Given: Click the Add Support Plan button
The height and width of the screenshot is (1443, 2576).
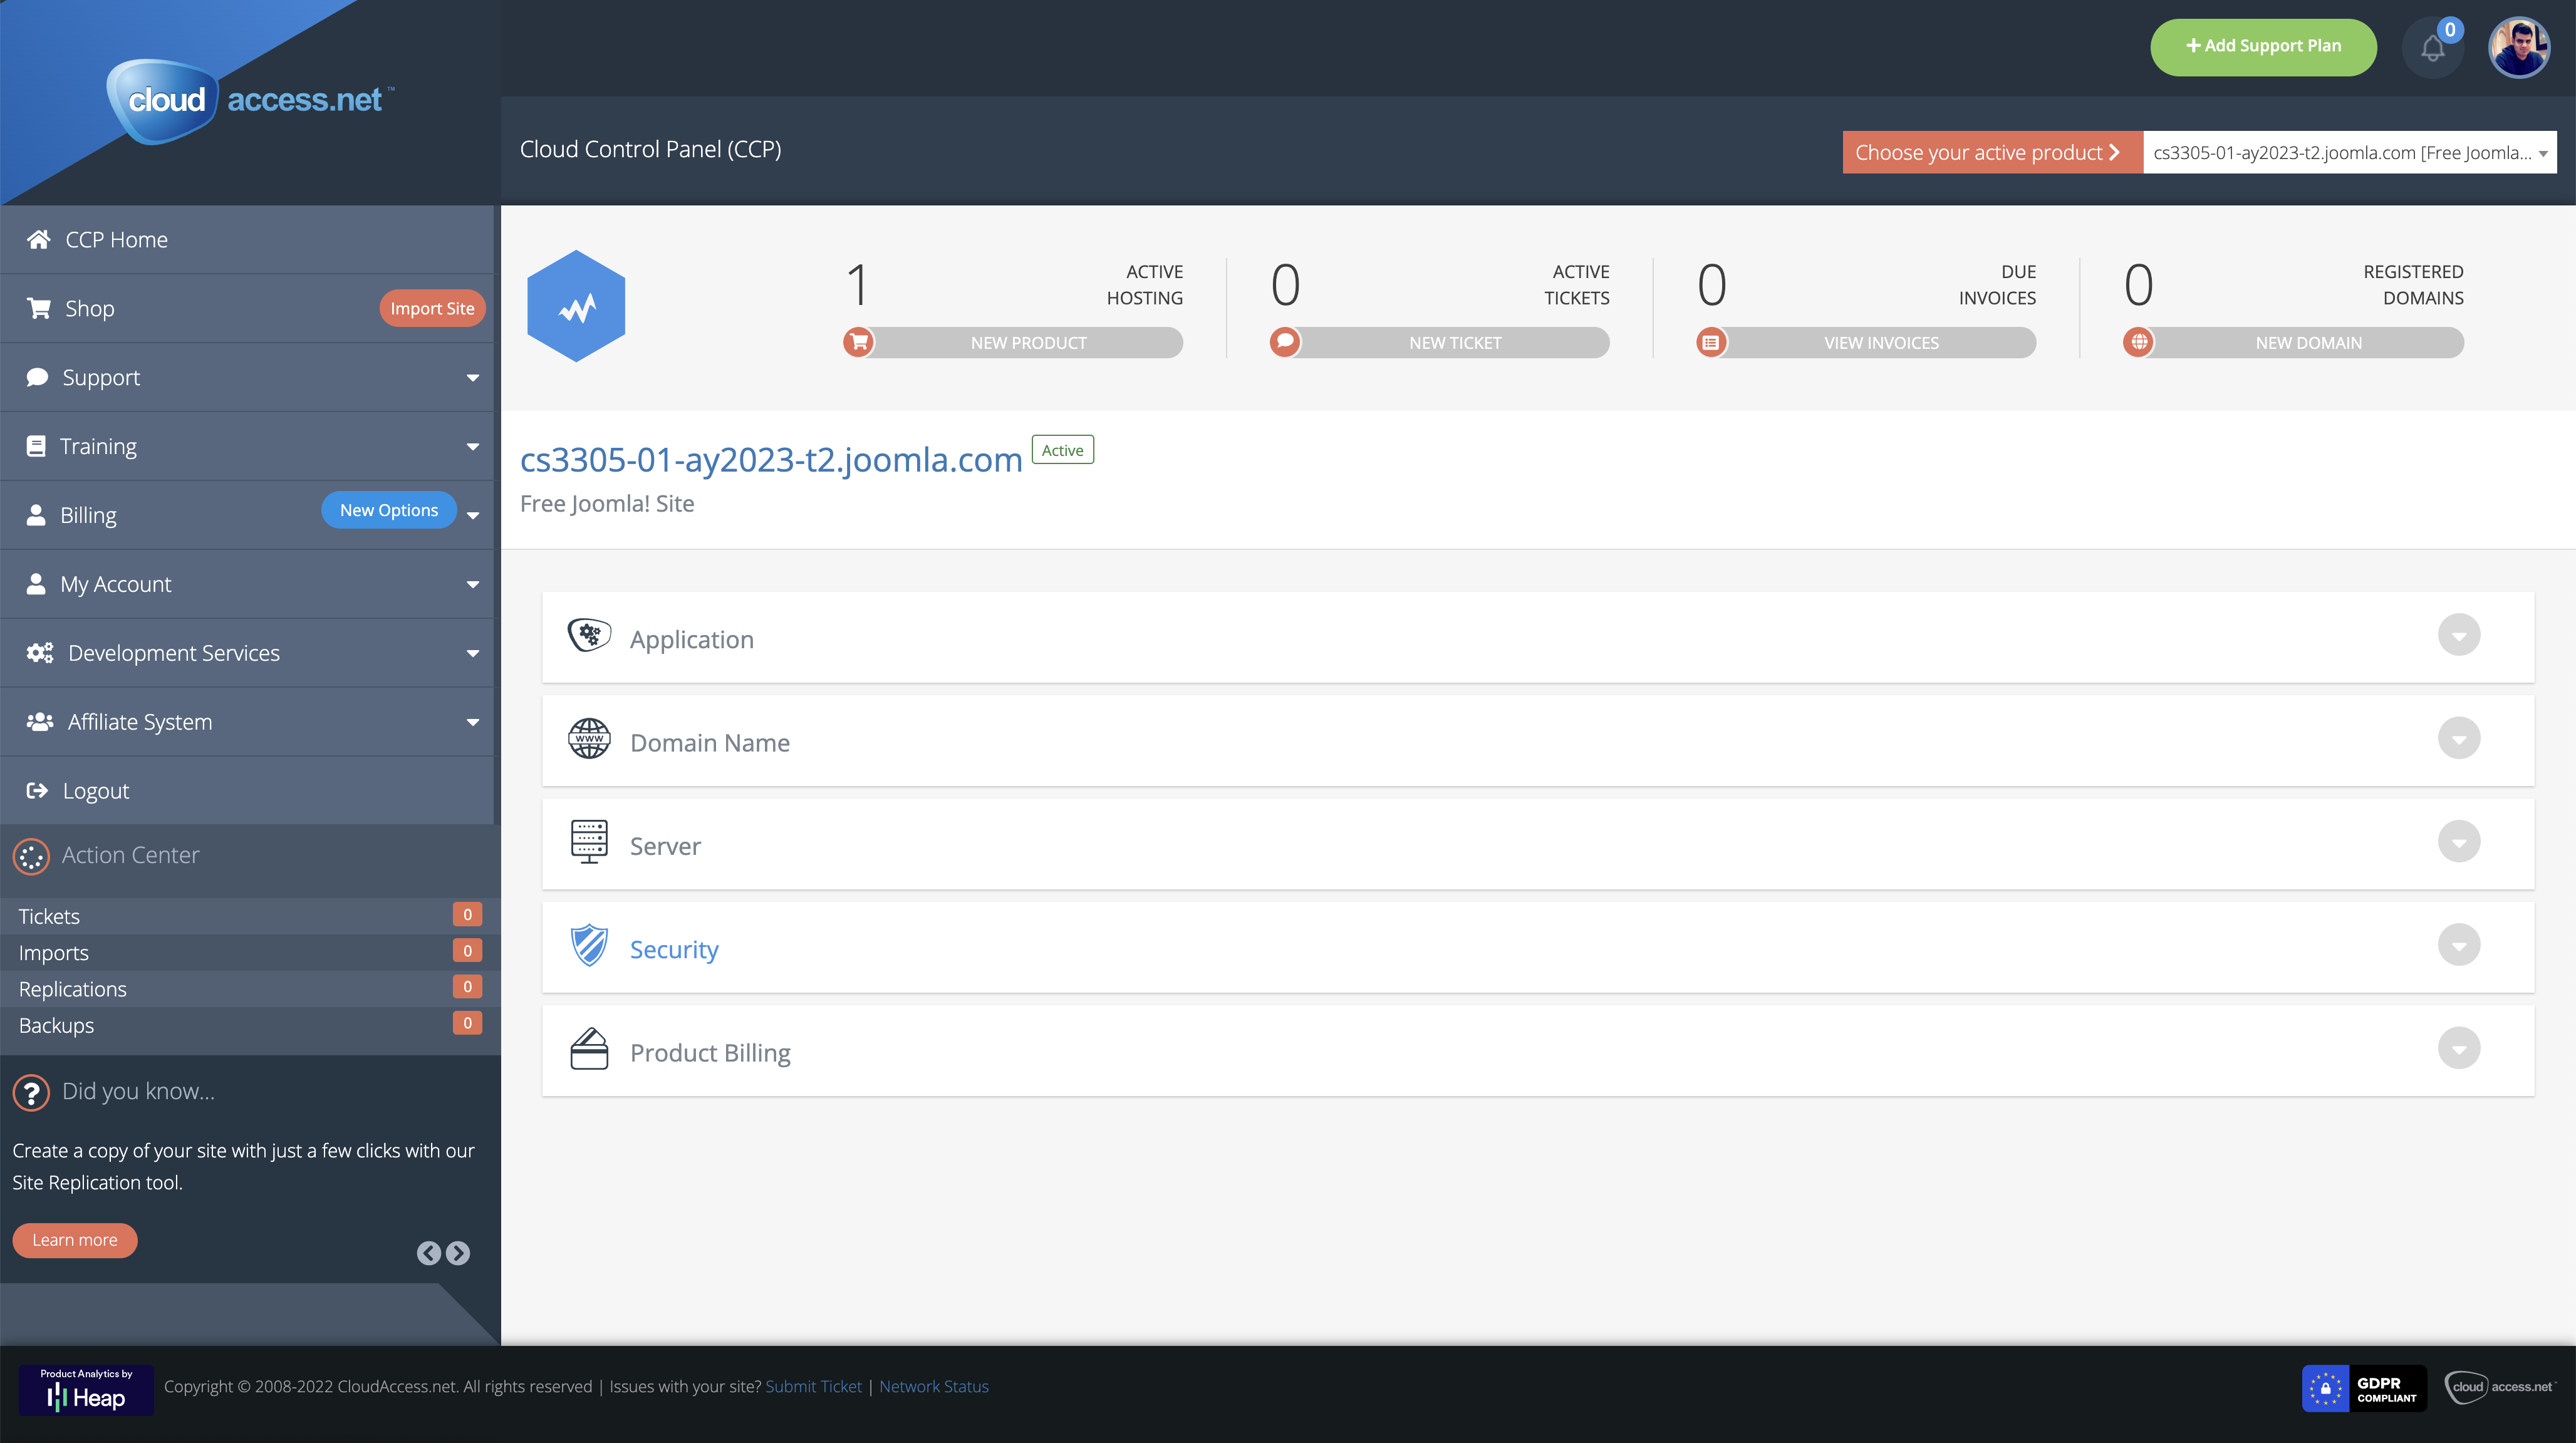Looking at the screenshot, I should 2263,47.
